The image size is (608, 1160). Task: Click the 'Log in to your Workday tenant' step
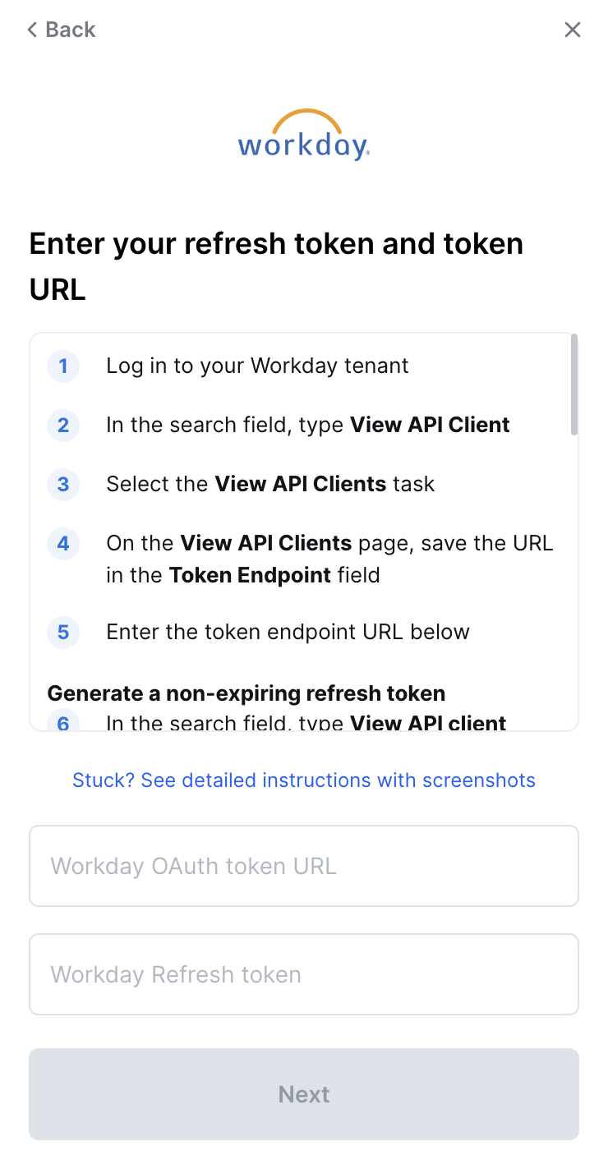257,366
